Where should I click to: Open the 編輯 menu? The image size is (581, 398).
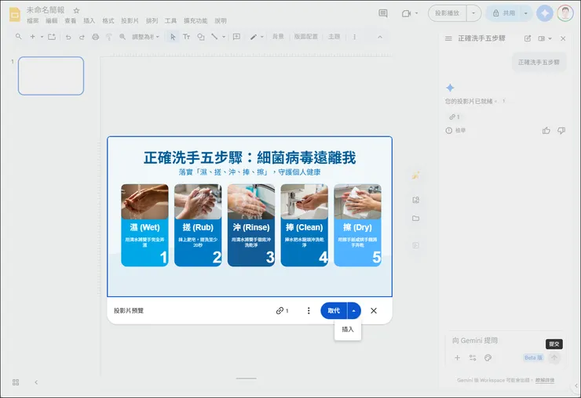(x=52, y=20)
